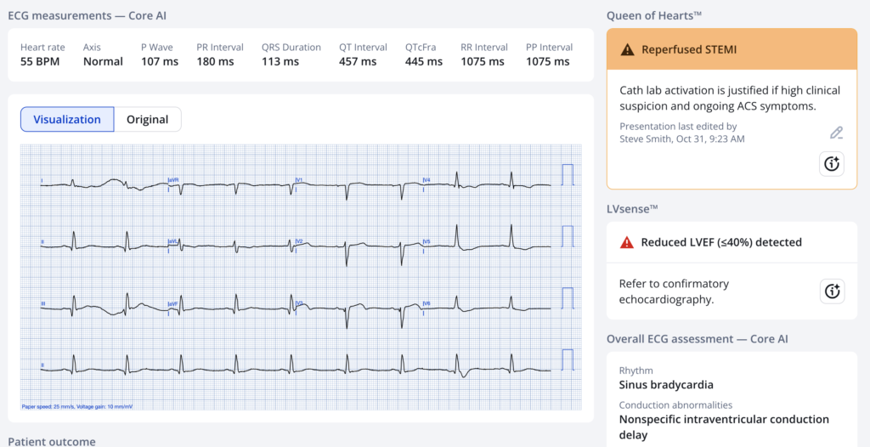The image size is (870, 447).
Task: Click the V4 lead label on the ECG
Action: click(x=427, y=180)
